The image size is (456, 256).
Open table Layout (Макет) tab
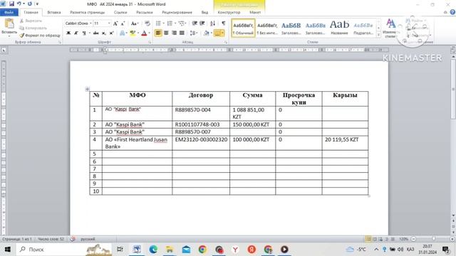255,13
